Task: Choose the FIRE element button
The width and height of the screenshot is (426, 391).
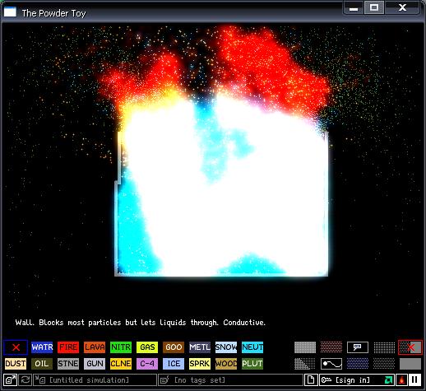Action: 68,347
